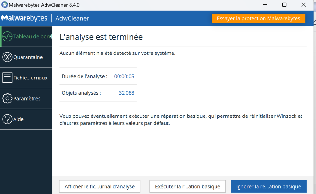Click the AdwCleaner app icon in title bar
The width and height of the screenshot is (316, 194).
[4, 5]
